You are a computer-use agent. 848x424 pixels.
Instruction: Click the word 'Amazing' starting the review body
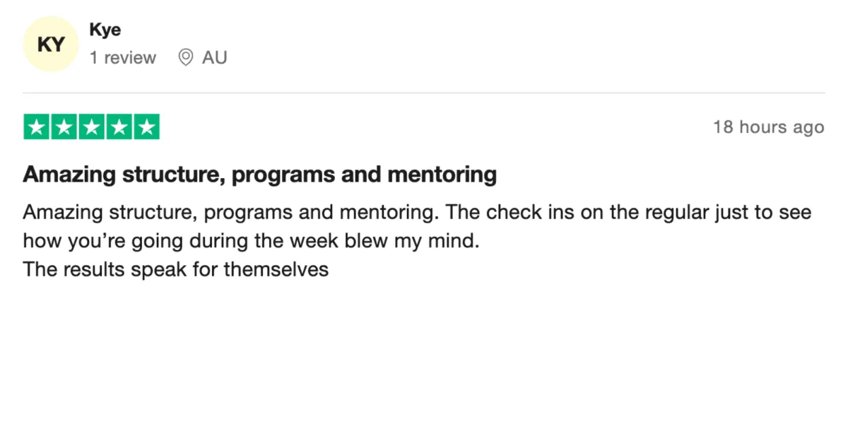click(x=62, y=213)
